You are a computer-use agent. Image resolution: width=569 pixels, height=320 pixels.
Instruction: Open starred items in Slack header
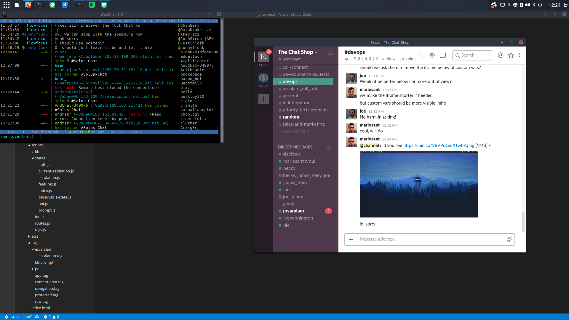[x=511, y=55]
